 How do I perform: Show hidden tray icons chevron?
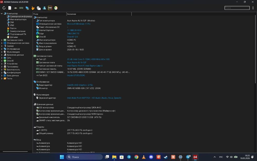tap(215, 157)
